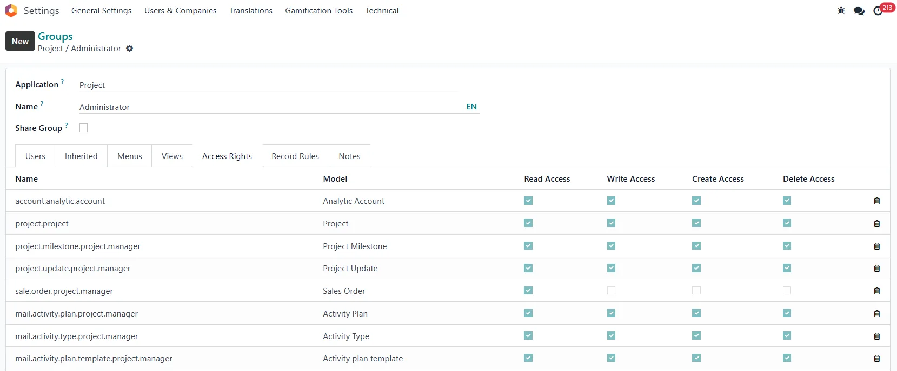Switch to the Record Rules tab
Screen dimensions: 897x371
(x=295, y=156)
